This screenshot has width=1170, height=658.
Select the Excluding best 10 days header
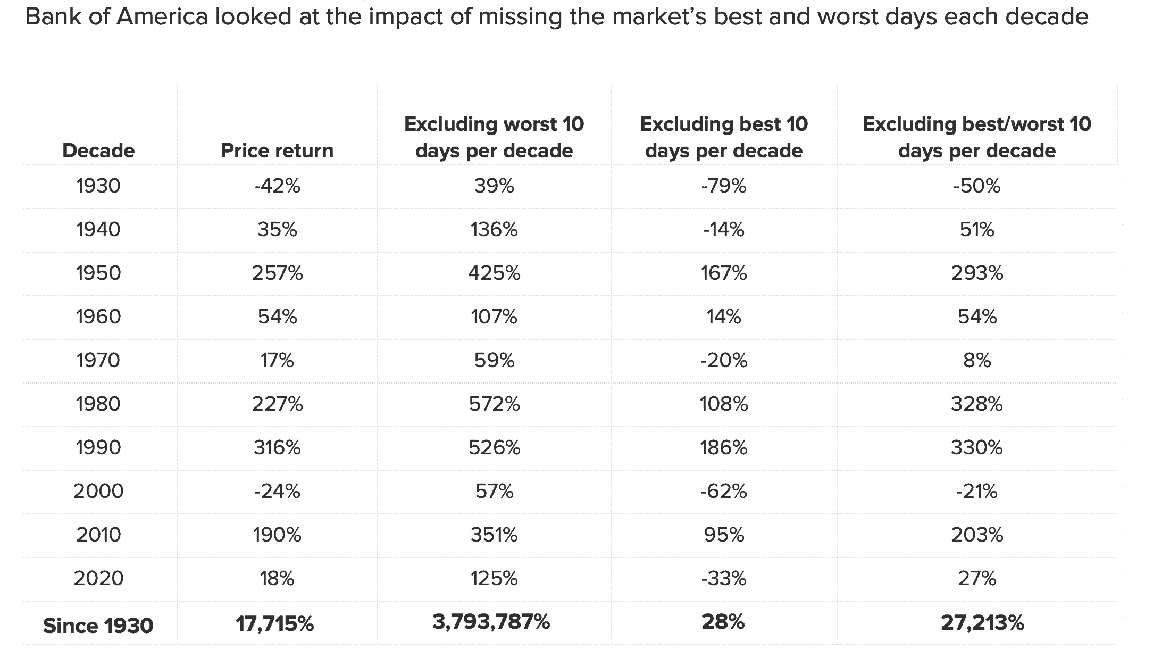click(x=724, y=137)
